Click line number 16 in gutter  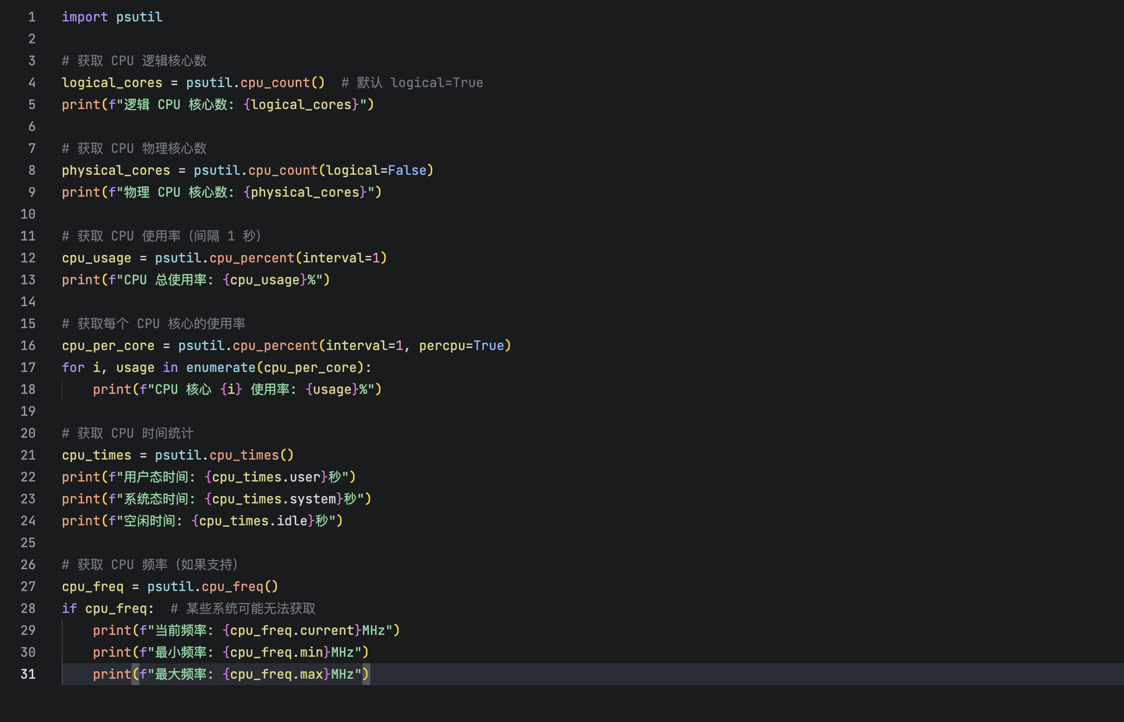[28, 346]
